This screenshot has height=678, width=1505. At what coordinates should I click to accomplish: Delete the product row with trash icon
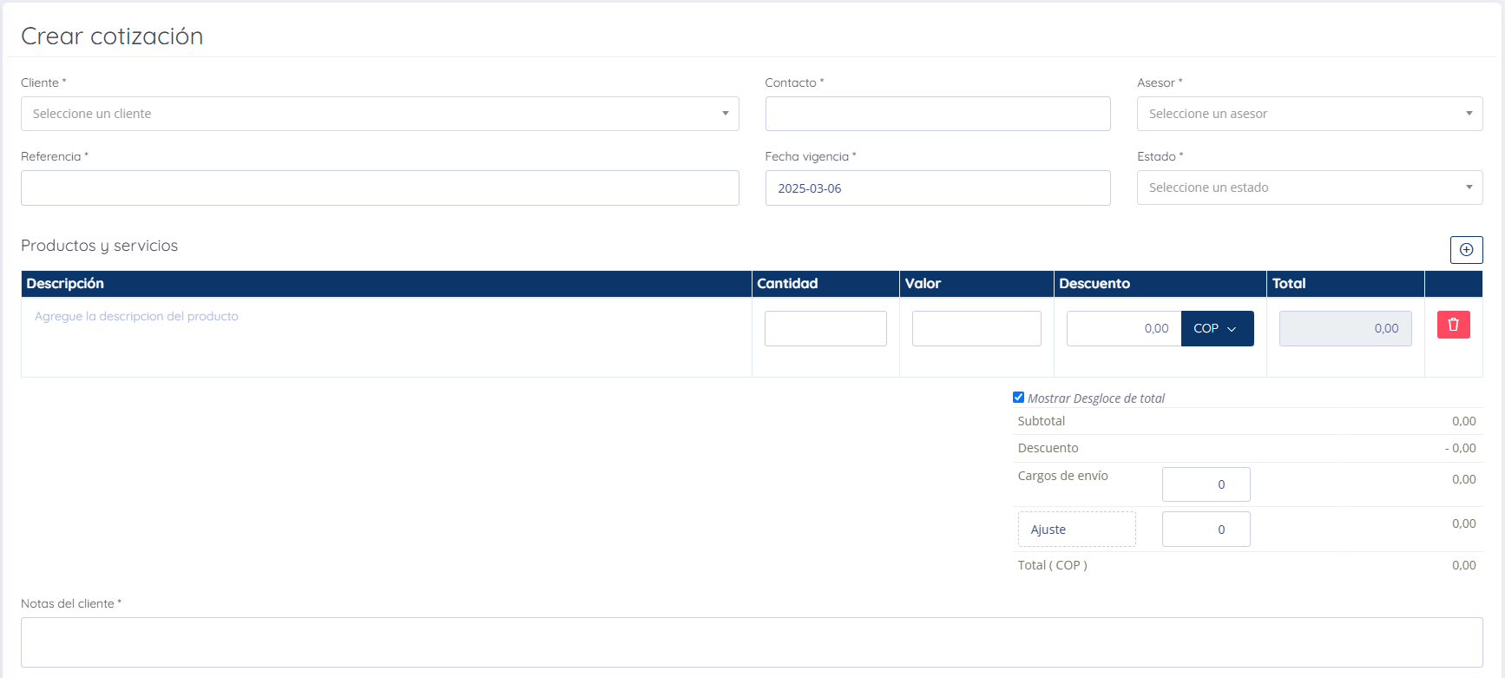1453,325
